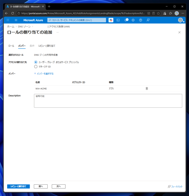189x196 pixels.
Task: Click the reading view icon in the address bar
Action: [x=153, y=14]
